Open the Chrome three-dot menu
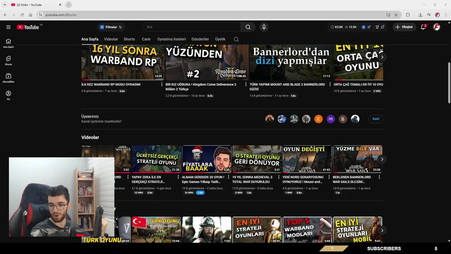451x254 pixels. [446, 15]
